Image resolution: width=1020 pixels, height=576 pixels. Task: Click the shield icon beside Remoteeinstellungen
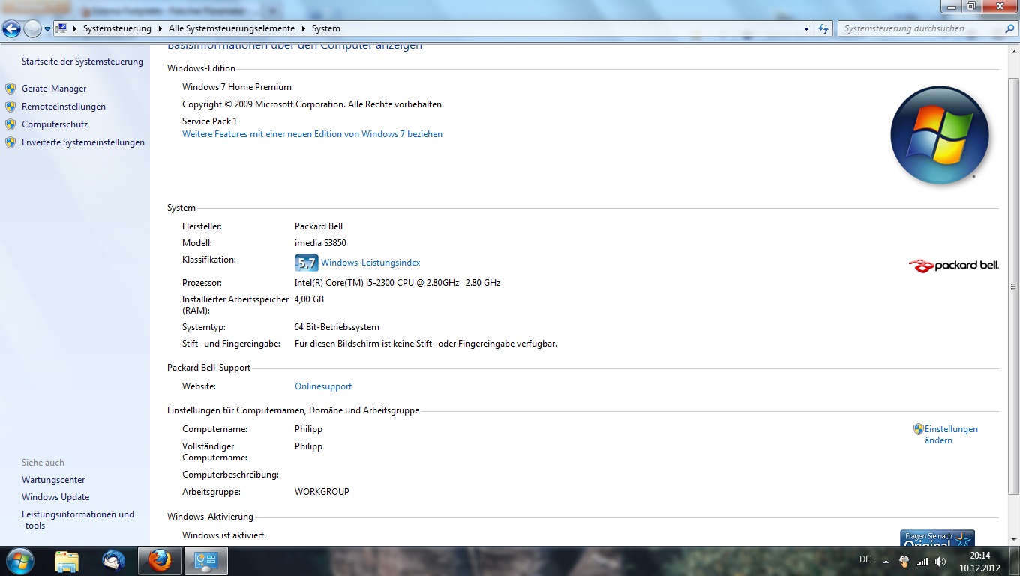click(10, 106)
